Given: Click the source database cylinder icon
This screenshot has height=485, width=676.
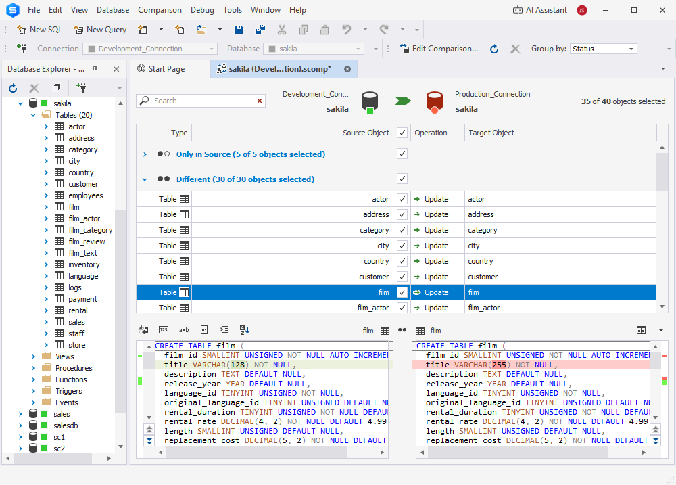Looking at the screenshot, I should coord(370,102).
